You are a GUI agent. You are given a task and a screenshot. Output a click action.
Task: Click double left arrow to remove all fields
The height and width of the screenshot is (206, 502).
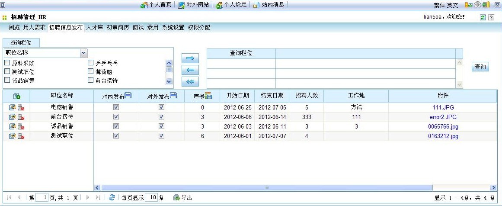pos(190,81)
